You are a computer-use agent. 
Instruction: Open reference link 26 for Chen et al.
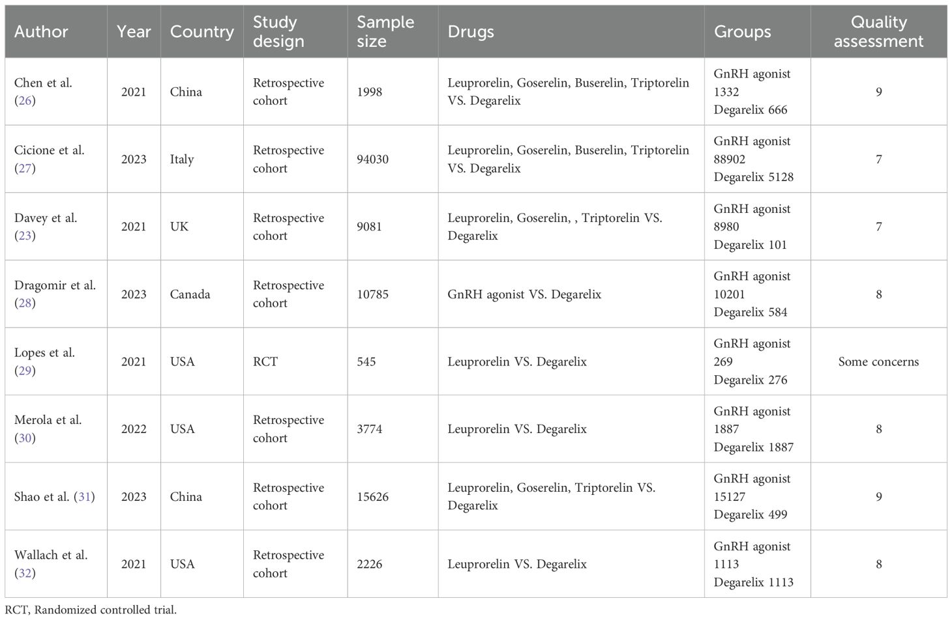[x=25, y=101]
